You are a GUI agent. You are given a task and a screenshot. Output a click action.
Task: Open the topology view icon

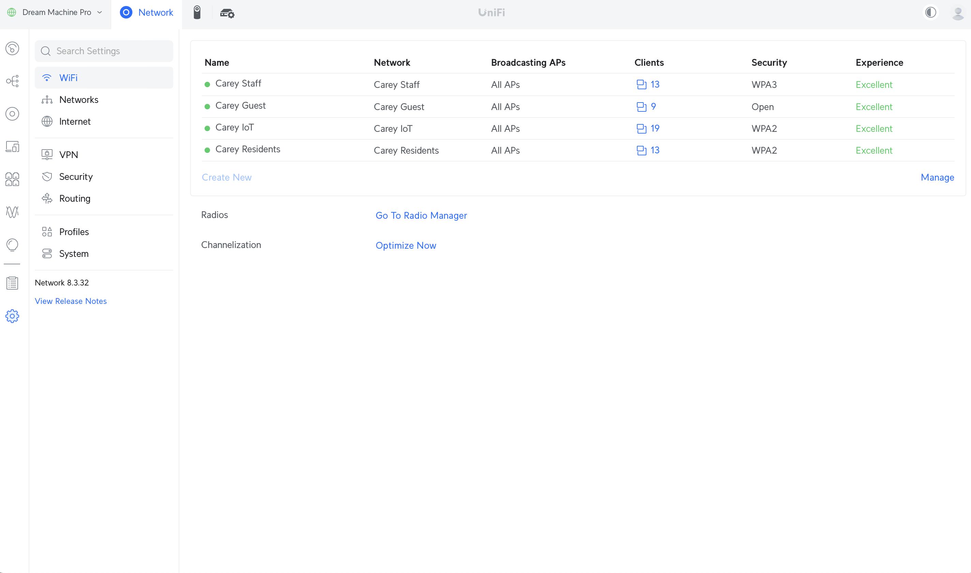coord(12,81)
